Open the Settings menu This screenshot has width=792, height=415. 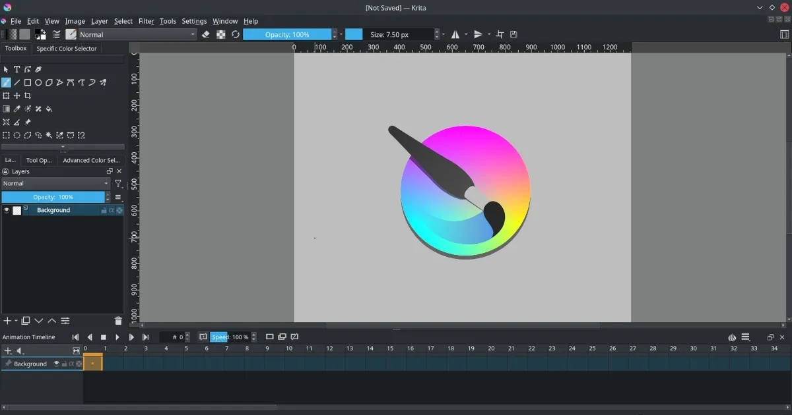click(x=194, y=21)
